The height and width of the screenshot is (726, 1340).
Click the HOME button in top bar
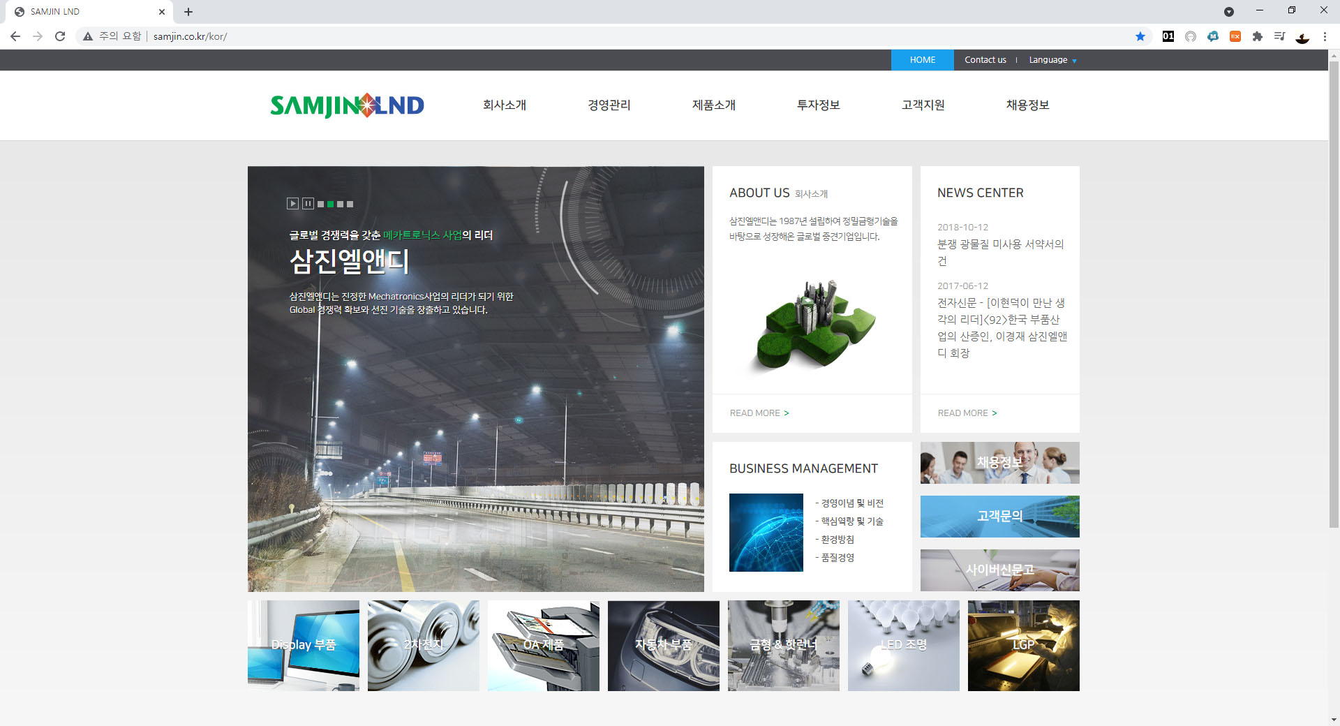point(922,60)
